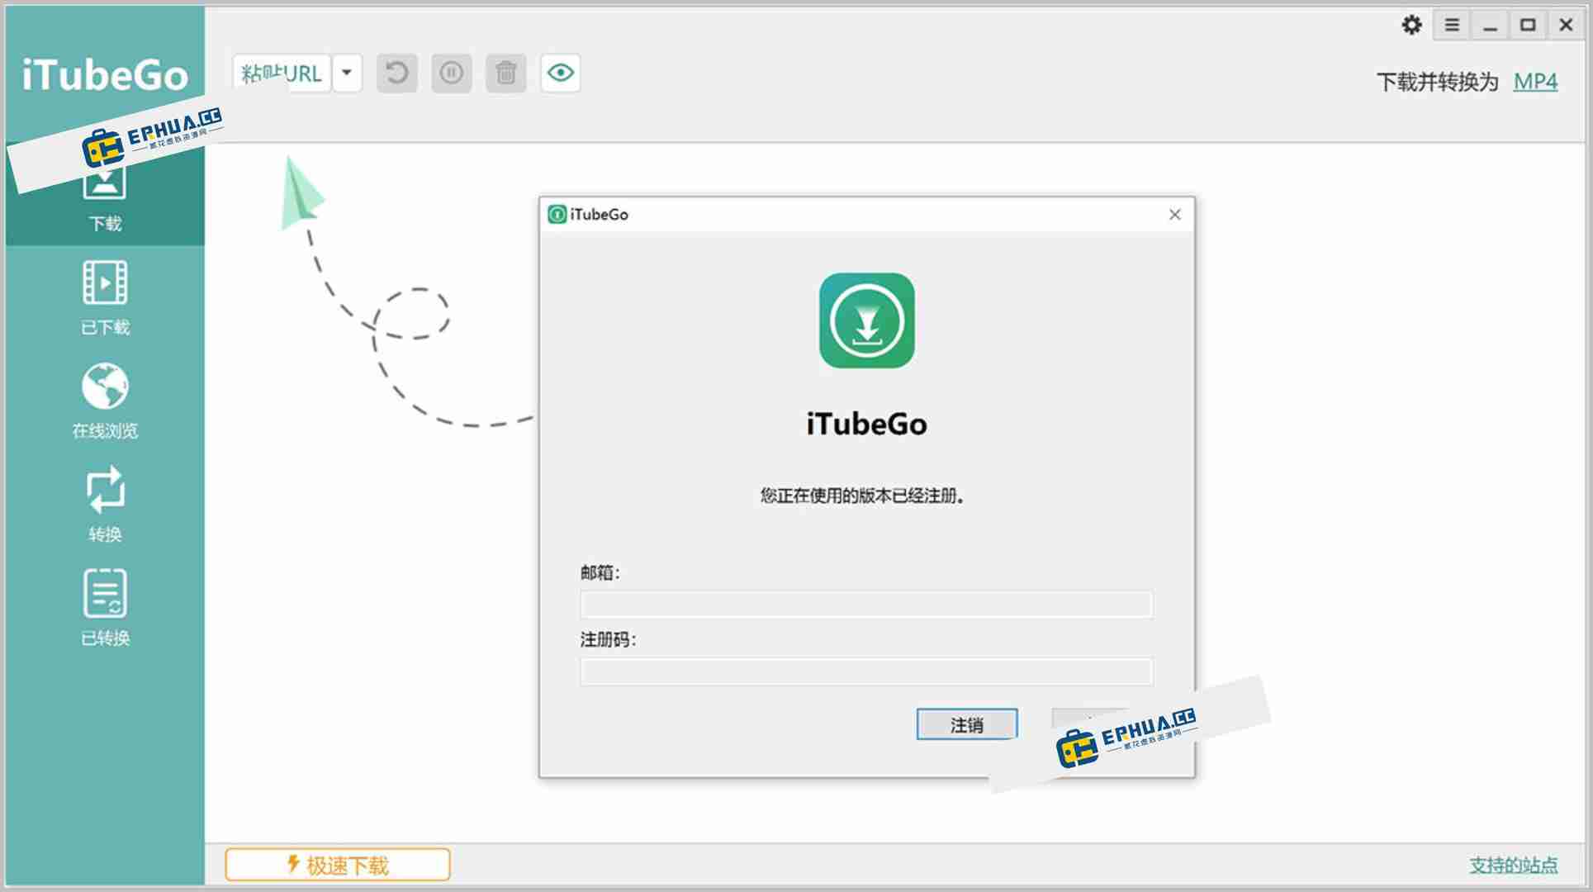Open the 已下载 section in sidebar
This screenshot has width=1593, height=892.
pos(105,298)
